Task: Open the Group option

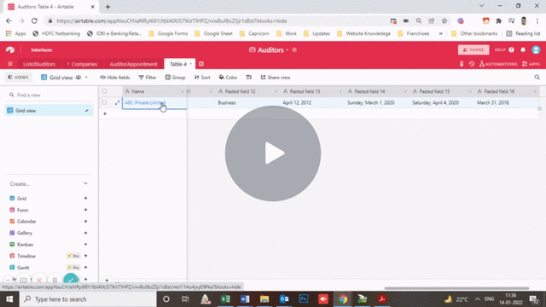Action: pyautogui.click(x=175, y=78)
